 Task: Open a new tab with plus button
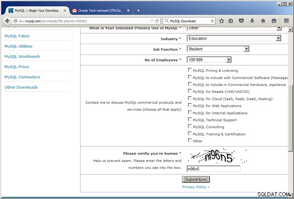pos(138,11)
